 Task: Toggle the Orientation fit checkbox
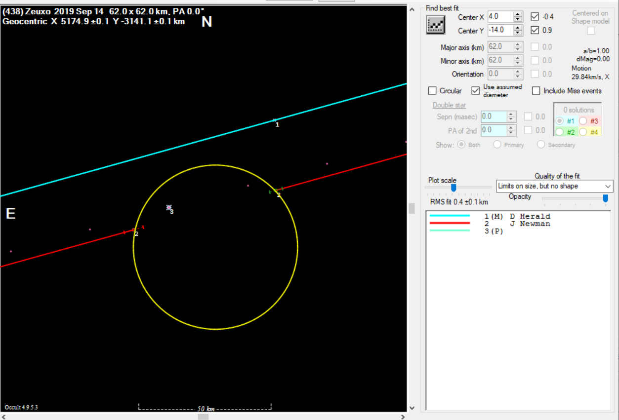(x=535, y=74)
